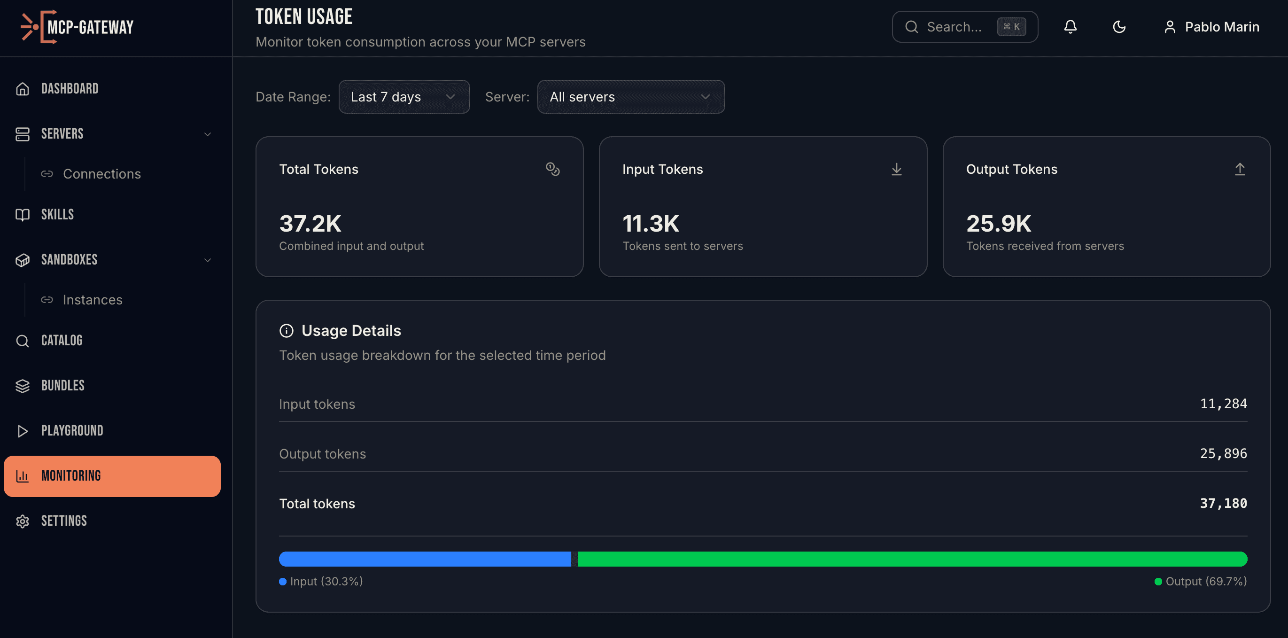This screenshot has height=638, width=1288.
Task: Open the Server dropdown showing All servers
Action: pyautogui.click(x=630, y=96)
